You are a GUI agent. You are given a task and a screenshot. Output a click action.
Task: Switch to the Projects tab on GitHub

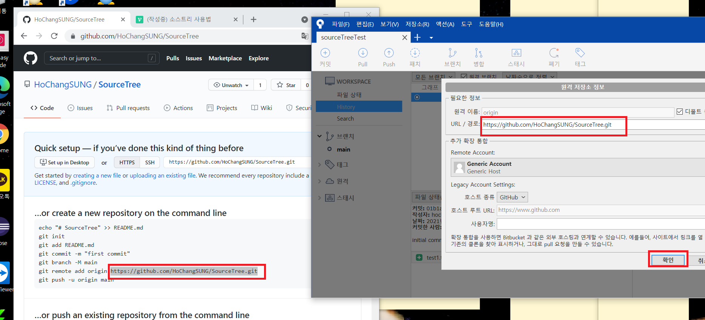[x=222, y=108]
